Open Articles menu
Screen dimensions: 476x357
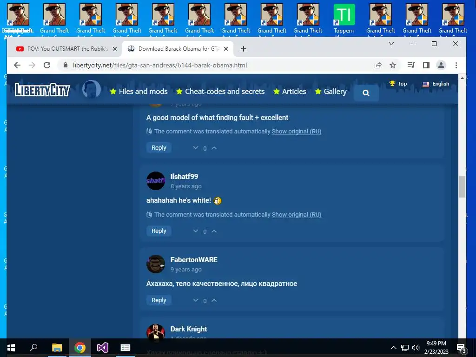click(290, 92)
